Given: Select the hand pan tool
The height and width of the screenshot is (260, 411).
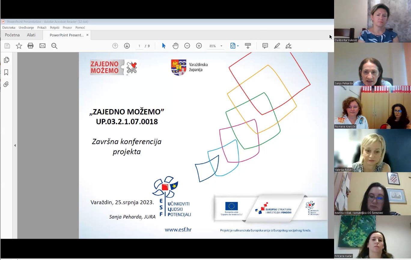Looking at the screenshot, I should (175, 46).
